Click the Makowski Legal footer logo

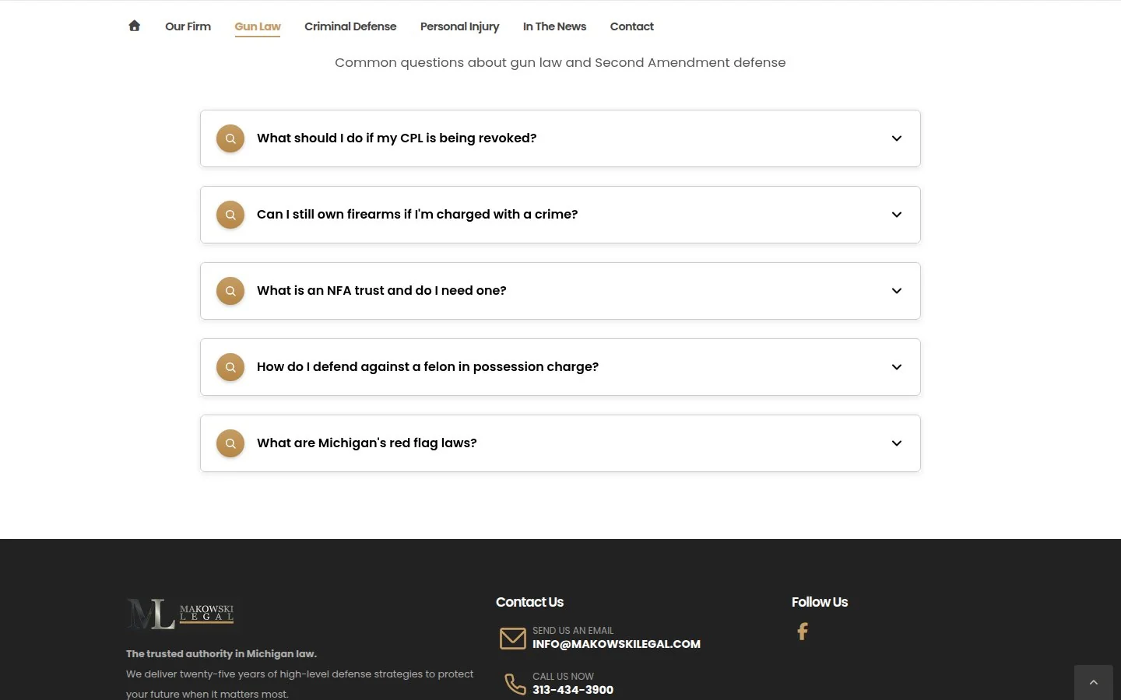pos(181,614)
